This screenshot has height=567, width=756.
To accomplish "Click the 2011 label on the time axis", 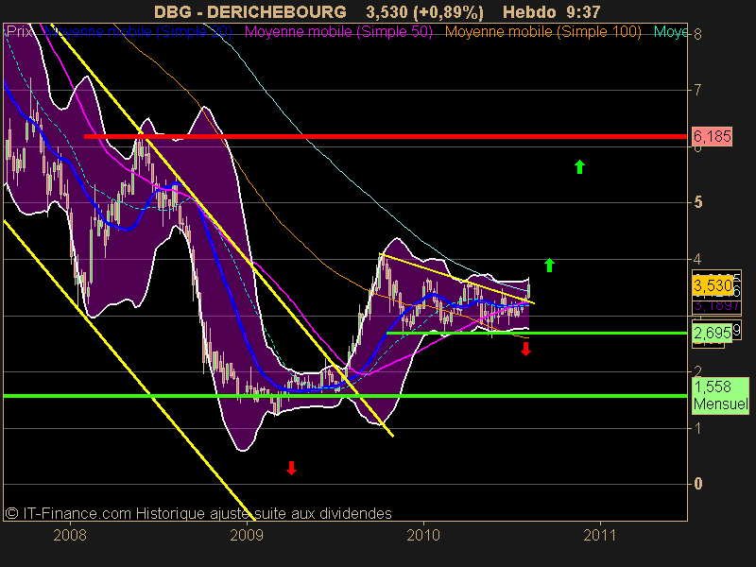I will (x=600, y=535).
